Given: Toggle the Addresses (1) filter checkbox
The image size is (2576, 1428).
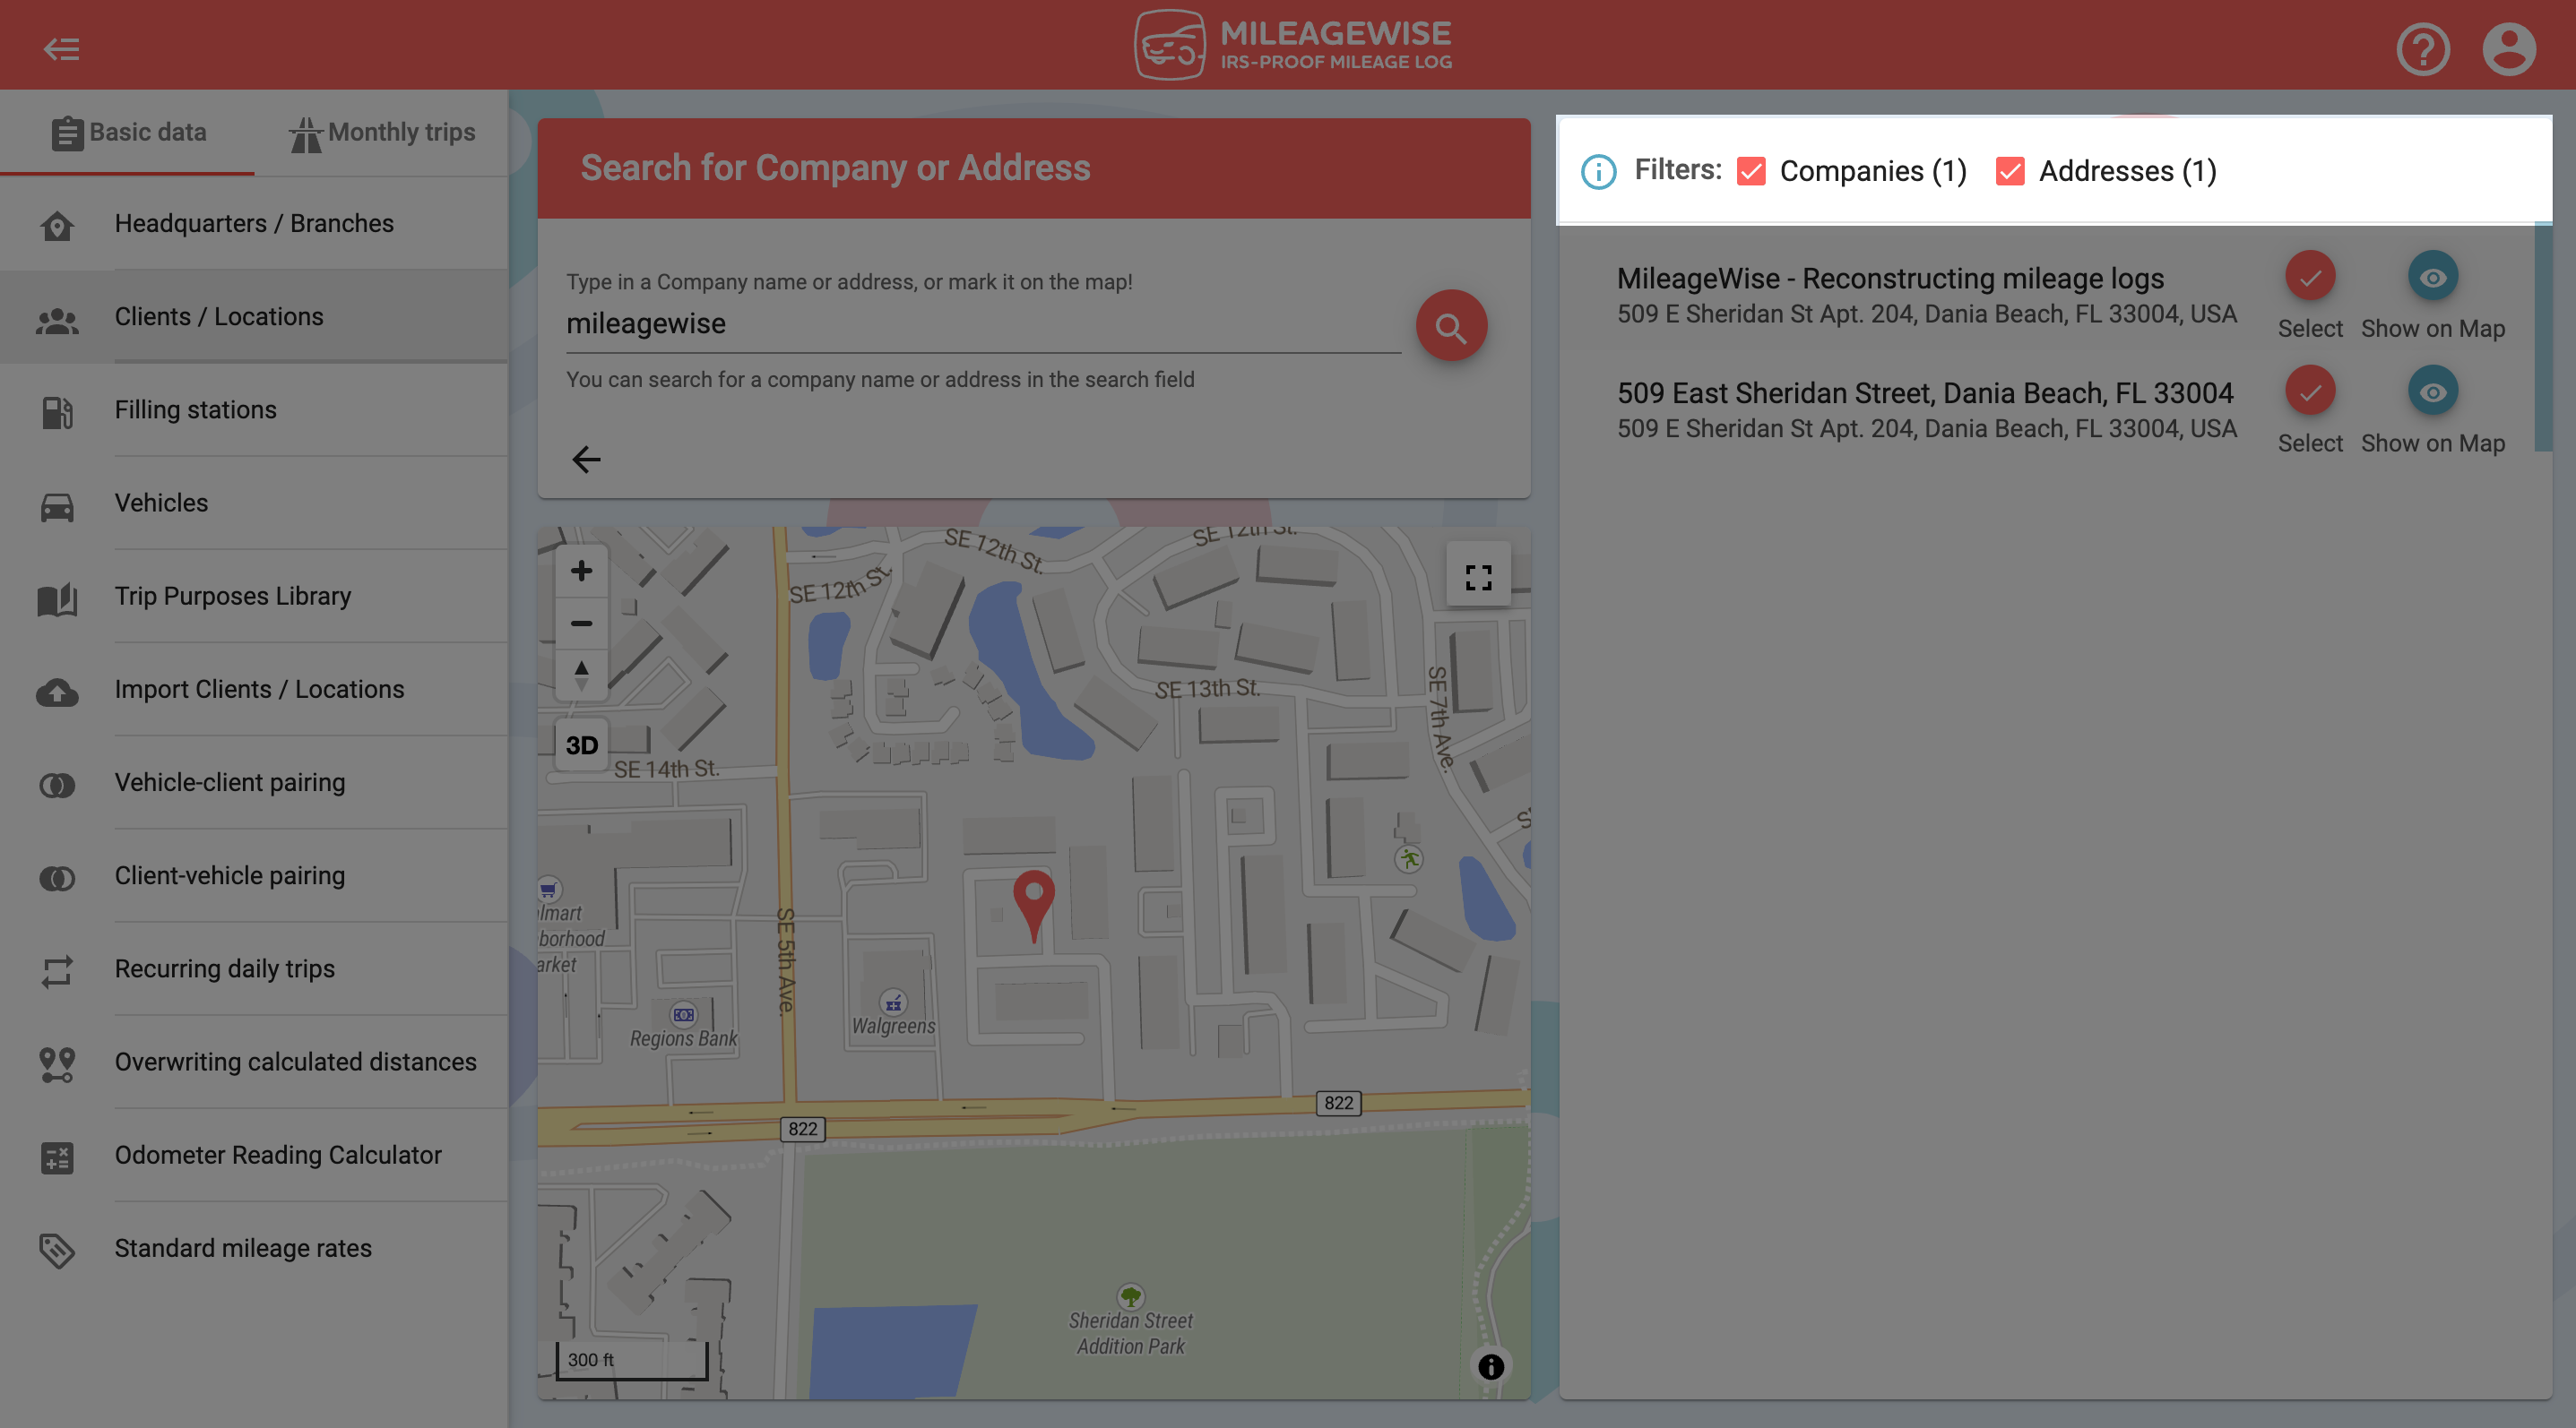Looking at the screenshot, I should [x=2009, y=172].
